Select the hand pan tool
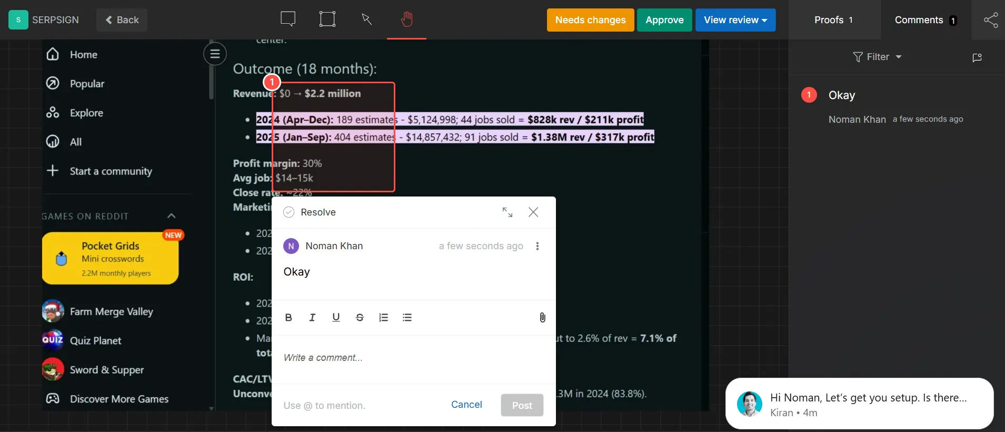The height and width of the screenshot is (432, 1005). 406,19
